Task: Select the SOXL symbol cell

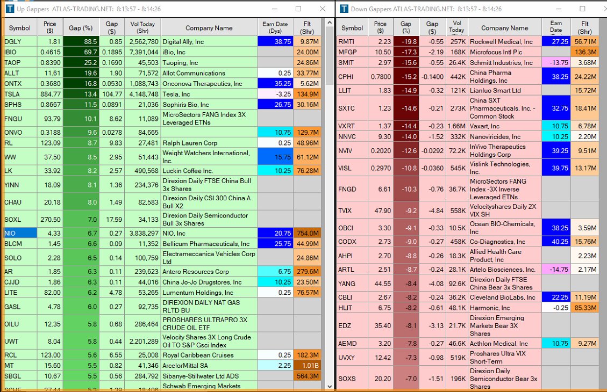Action: click(x=20, y=219)
